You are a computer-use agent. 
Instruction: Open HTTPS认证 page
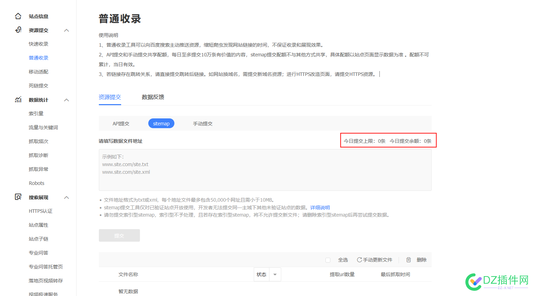coord(40,211)
